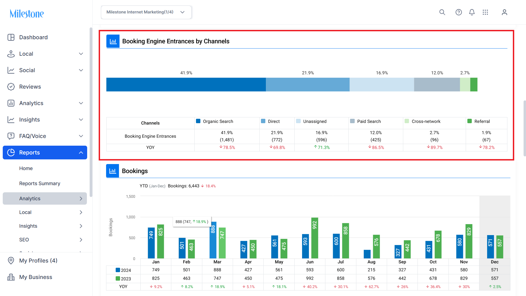The image size is (526, 296).
Task: Collapse the Reports sidebar section
Action: pos(45,153)
